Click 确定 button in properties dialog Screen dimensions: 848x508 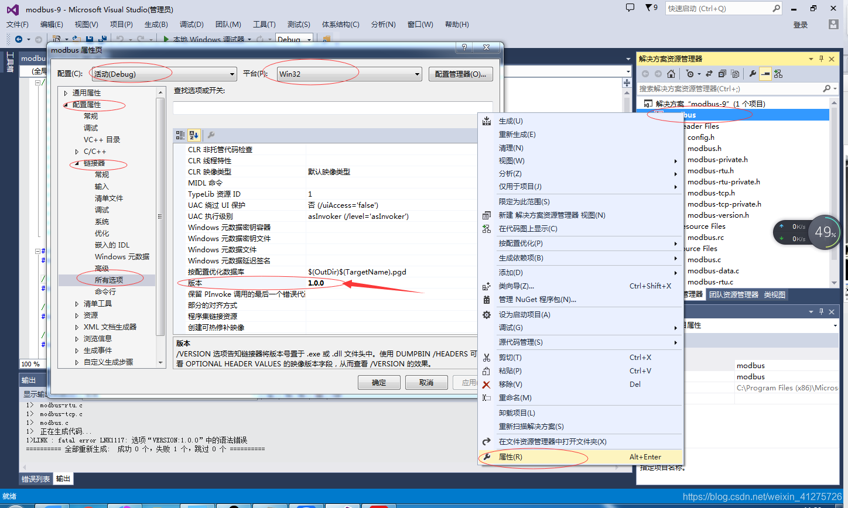click(x=379, y=383)
